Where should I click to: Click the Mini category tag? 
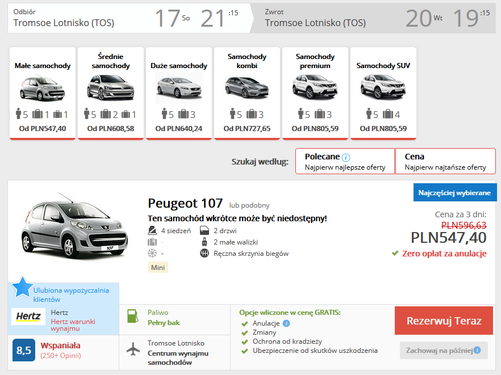158,267
